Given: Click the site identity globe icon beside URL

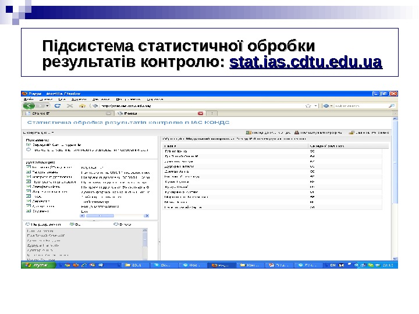Looking at the screenshot, I should (95, 106).
